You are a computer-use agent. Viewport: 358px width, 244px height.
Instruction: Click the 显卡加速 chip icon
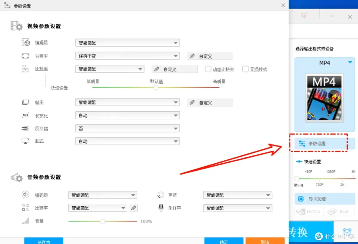[x=301, y=199]
